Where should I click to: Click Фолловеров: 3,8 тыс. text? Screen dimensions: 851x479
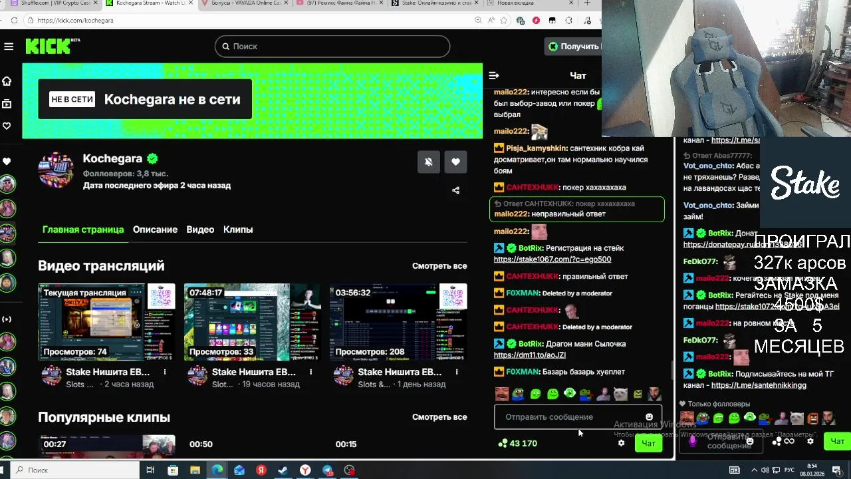[x=126, y=173]
